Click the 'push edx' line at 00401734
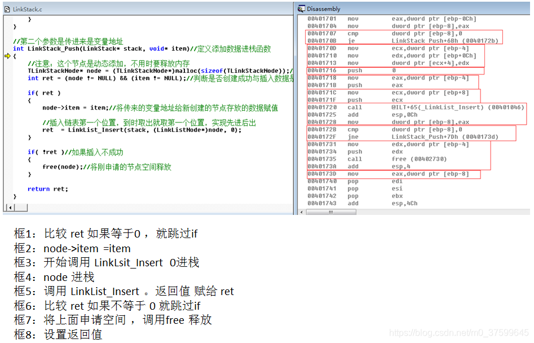The width and height of the screenshot is (534, 343). click(x=355, y=152)
